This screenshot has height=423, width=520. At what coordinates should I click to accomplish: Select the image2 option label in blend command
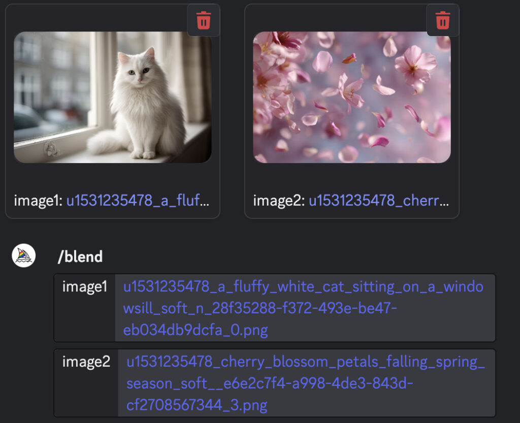pyautogui.click(x=86, y=362)
